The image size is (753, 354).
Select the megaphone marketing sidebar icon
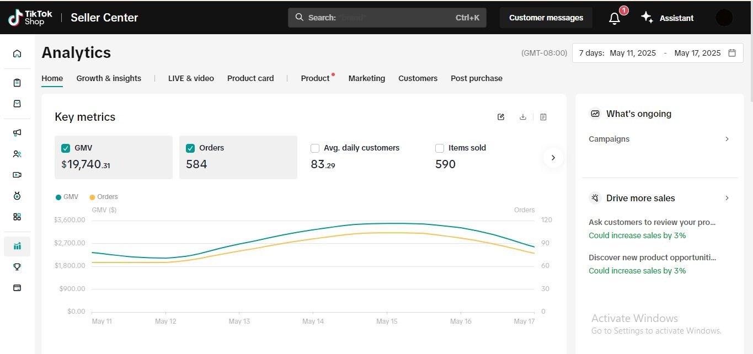tap(17, 133)
